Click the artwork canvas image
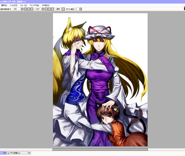 pyautogui.click(x=100, y=80)
